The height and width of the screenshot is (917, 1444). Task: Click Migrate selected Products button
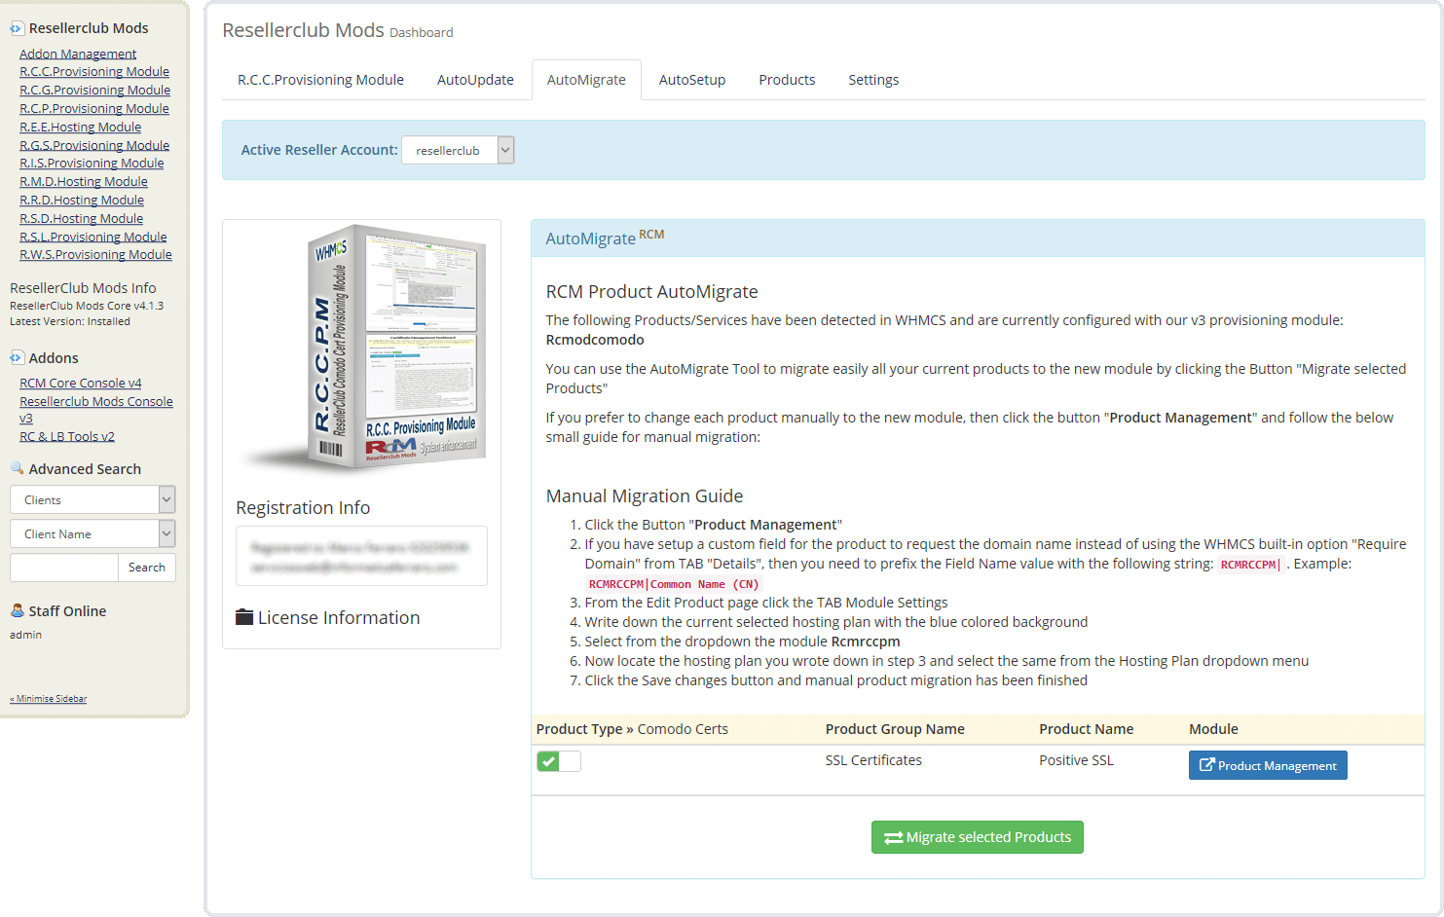click(977, 837)
